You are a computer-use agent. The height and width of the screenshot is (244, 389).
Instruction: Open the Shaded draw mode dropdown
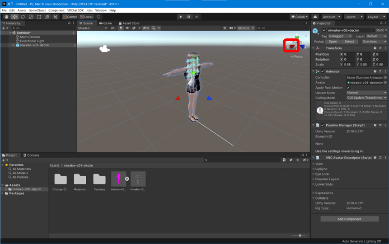(92, 28)
